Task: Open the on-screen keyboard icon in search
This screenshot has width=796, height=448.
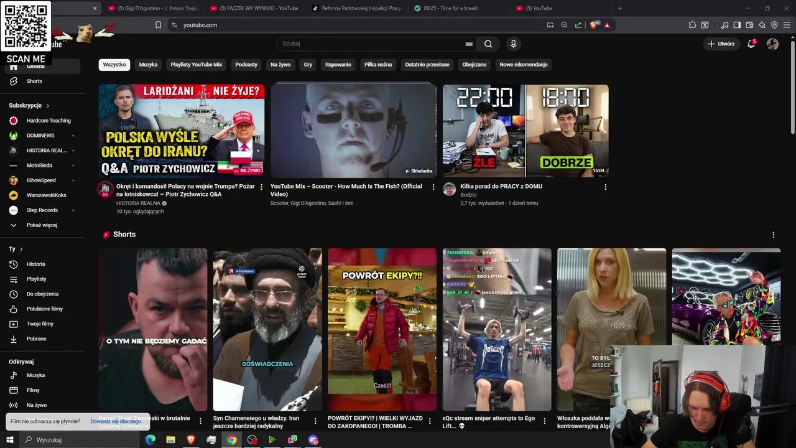Action: (469, 44)
